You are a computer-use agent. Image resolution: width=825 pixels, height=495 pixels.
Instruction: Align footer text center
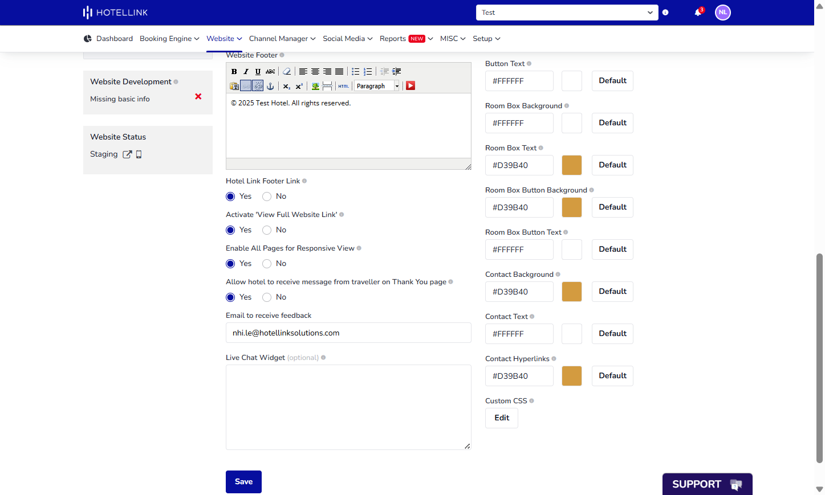coord(315,72)
